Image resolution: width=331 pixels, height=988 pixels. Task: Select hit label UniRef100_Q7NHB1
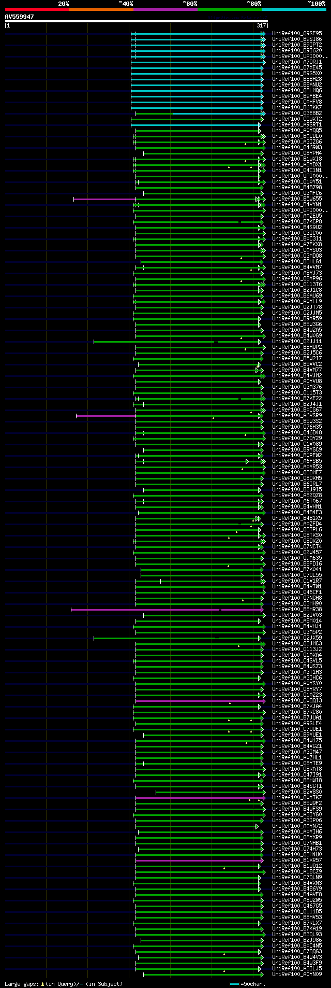click(x=297, y=843)
